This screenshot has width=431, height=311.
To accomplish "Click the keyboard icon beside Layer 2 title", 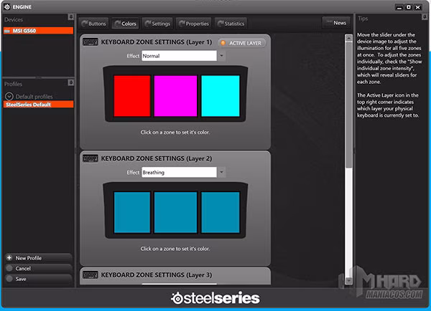I will (x=91, y=158).
